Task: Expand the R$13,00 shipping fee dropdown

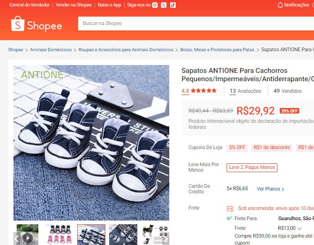Action: (299, 228)
